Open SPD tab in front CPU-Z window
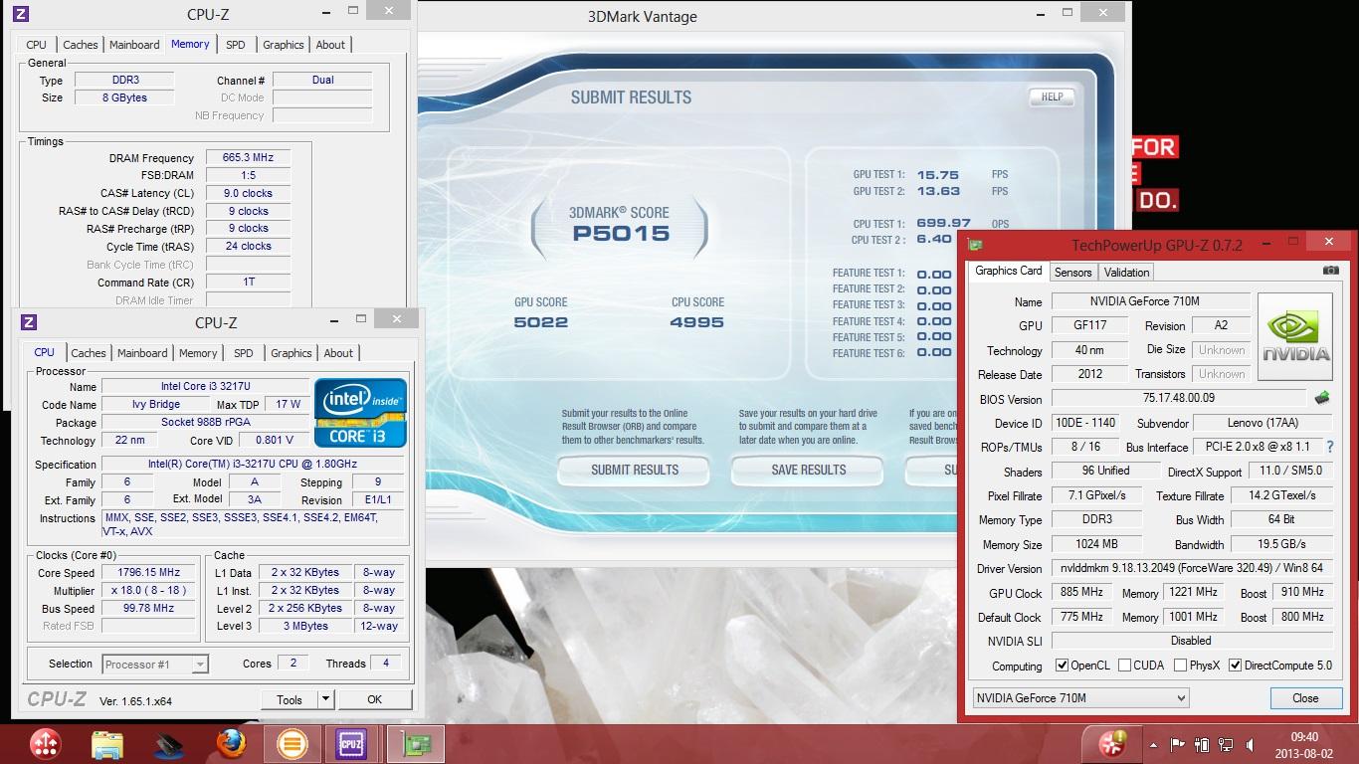This screenshot has width=1359, height=764. pos(244,353)
